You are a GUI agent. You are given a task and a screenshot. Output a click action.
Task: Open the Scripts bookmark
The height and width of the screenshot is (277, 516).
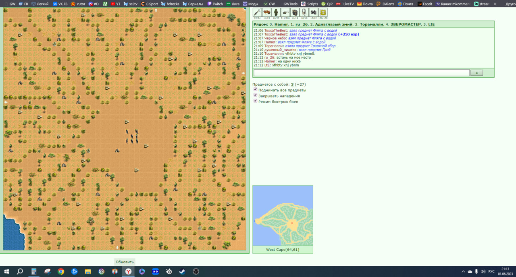pyautogui.click(x=310, y=4)
